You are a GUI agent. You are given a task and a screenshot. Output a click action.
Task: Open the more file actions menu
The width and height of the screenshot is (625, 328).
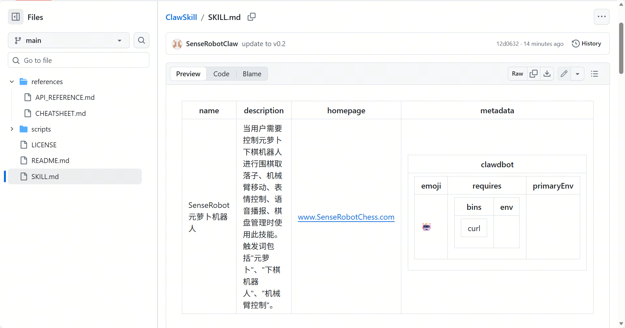click(x=601, y=17)
